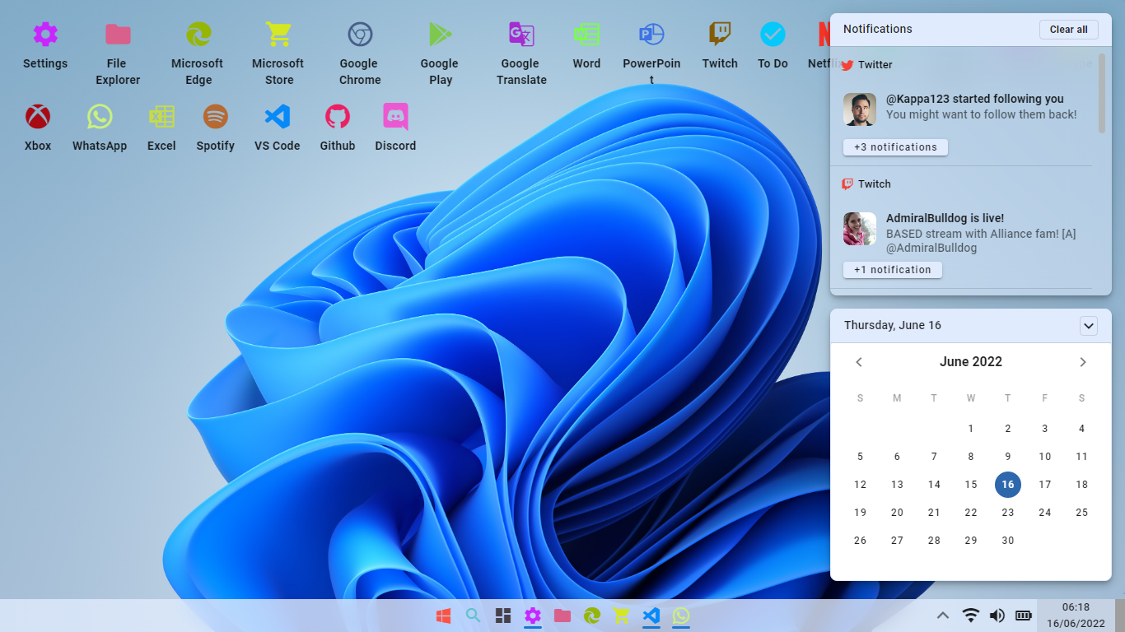Open WhatsApp desktop shortcut
The width and height of the screenshot is (1125, 632).
click(100, 128)
